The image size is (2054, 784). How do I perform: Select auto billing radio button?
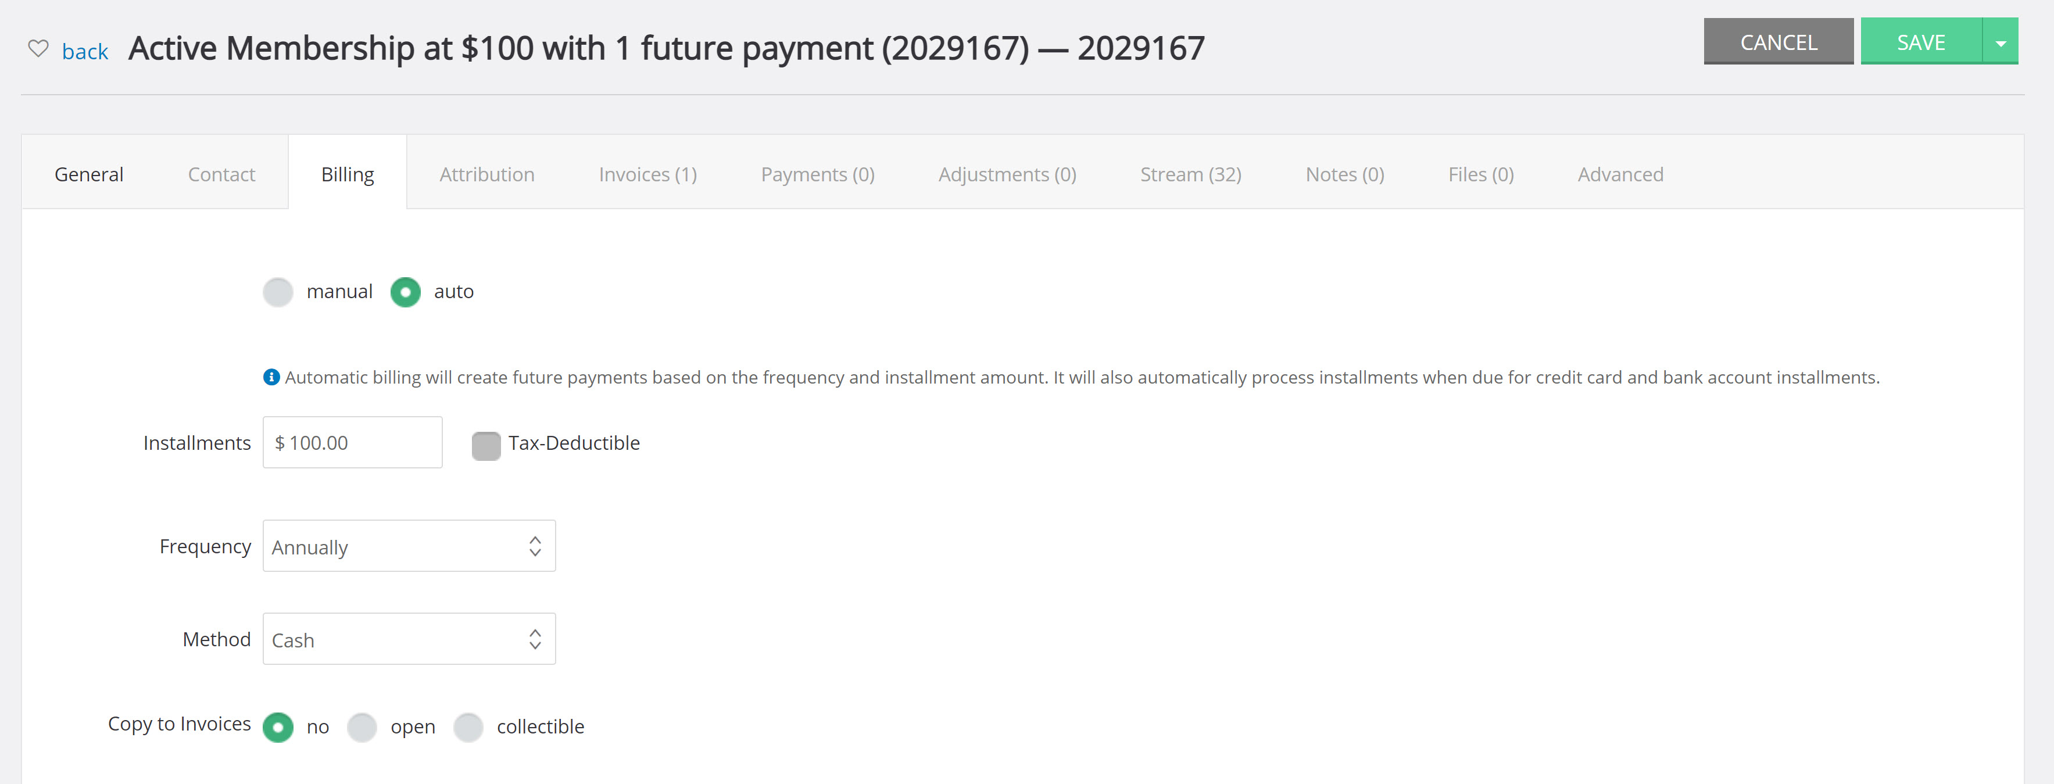tap(405, 292)
